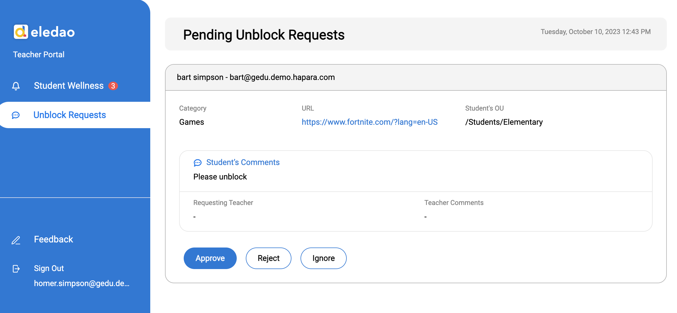Click the Sign Out arrow icon
677x313 pixels.
click(16, 268)
